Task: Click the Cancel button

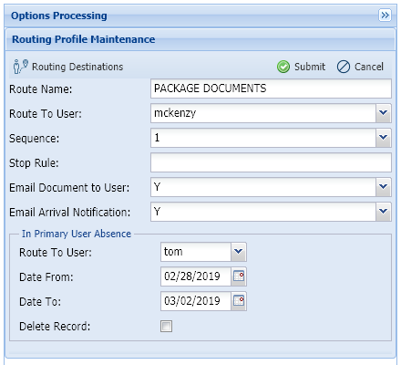Action: pos(360,67)
